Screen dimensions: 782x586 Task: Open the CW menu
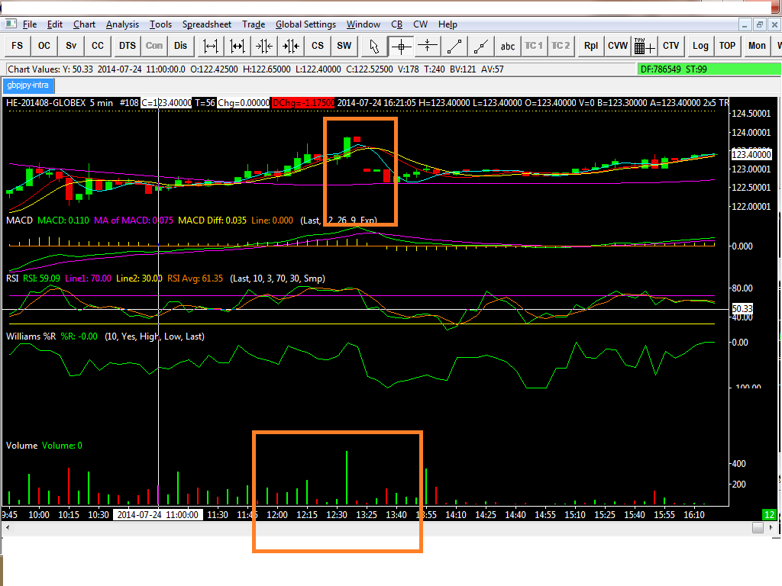click(421, 24)
